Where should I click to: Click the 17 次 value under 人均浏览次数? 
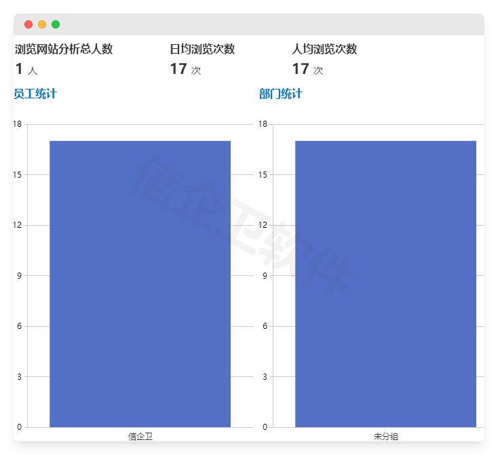click(x=307, y=69)
